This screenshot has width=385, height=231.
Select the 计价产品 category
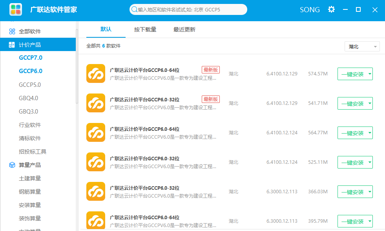[38, 45]
